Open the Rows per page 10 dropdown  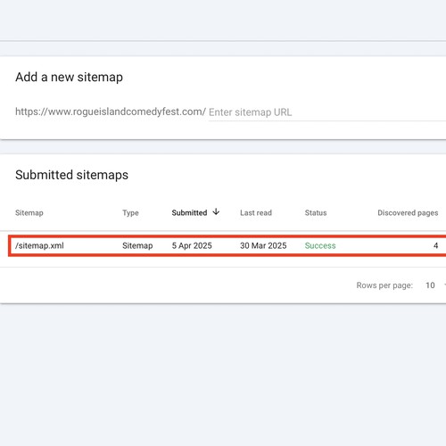pos(435,285)
